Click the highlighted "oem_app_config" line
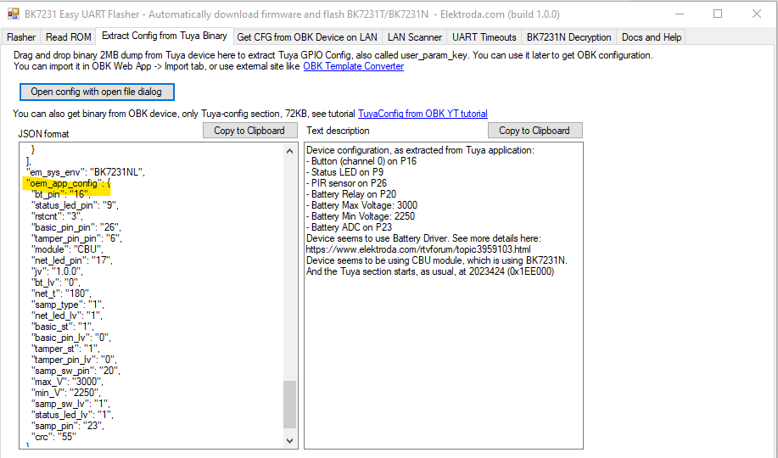778x458 pixels. [68, 183]
